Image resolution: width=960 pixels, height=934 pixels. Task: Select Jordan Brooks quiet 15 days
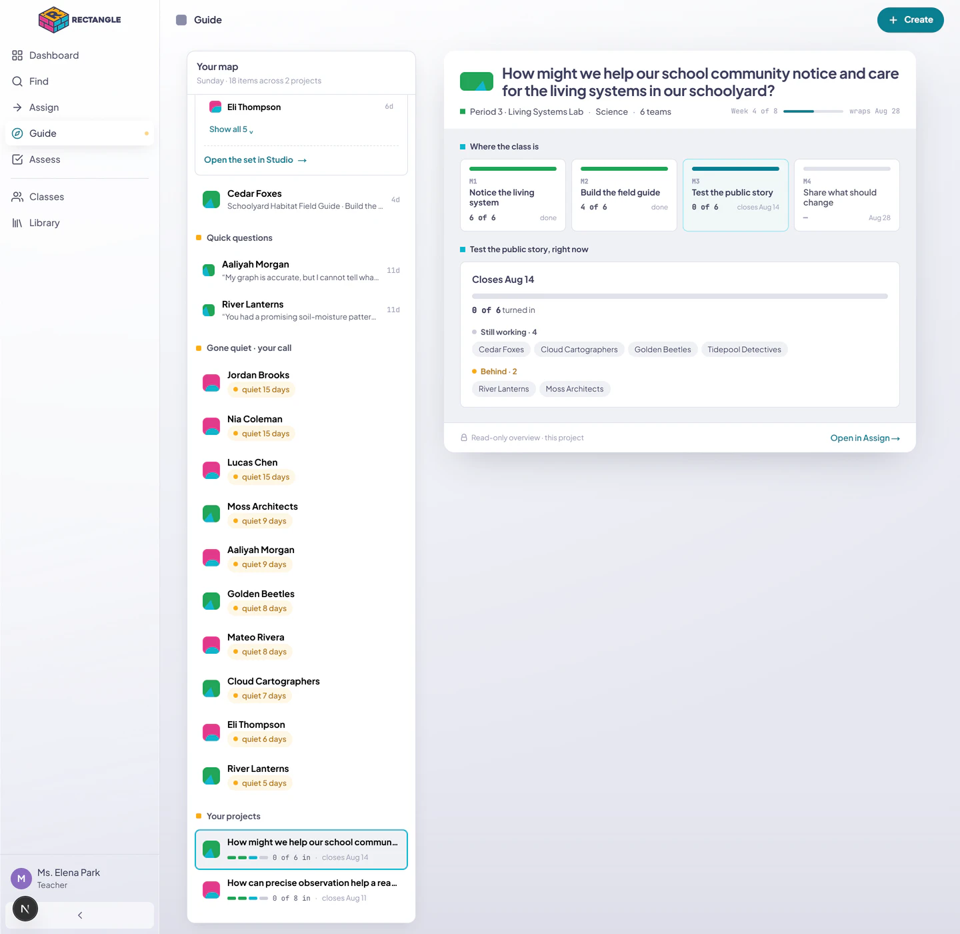coord(301,382)
